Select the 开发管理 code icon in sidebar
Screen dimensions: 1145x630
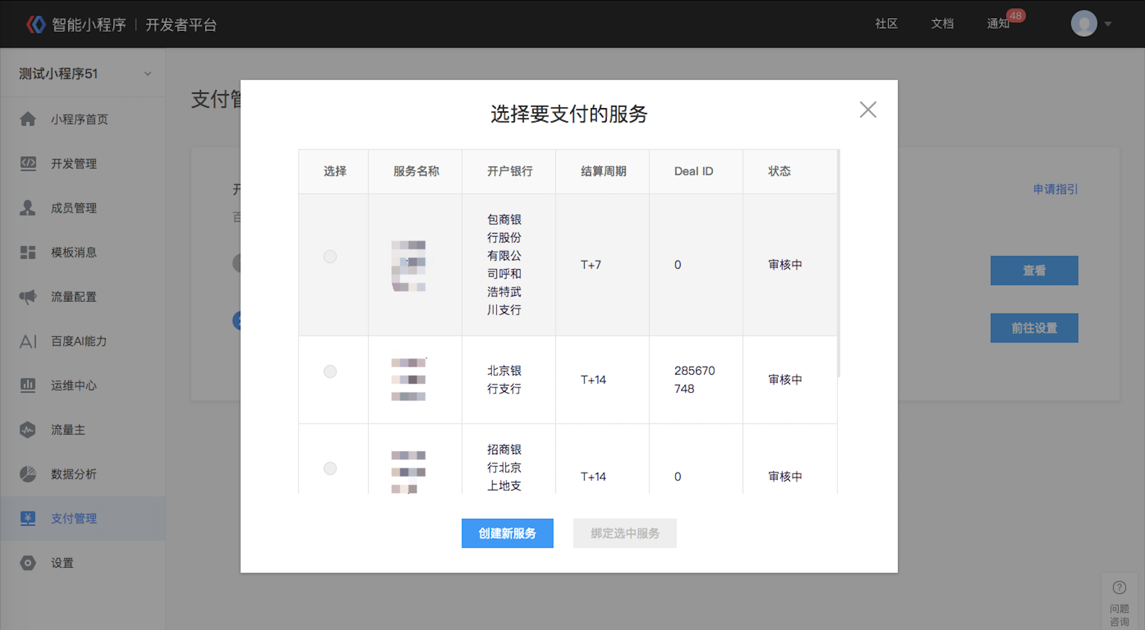tap(27, 164)
